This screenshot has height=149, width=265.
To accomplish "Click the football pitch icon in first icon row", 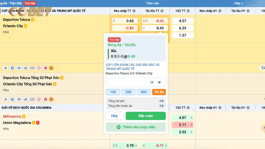I will [32, 68].
